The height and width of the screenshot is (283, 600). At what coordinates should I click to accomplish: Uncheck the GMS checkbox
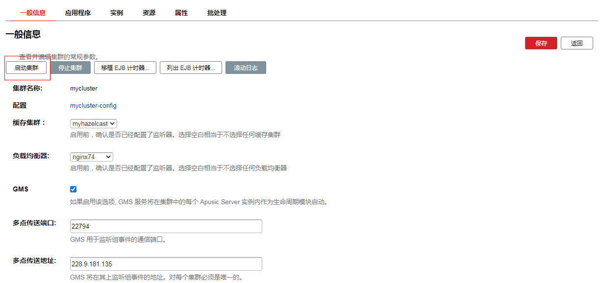click(x=74, y=189)
